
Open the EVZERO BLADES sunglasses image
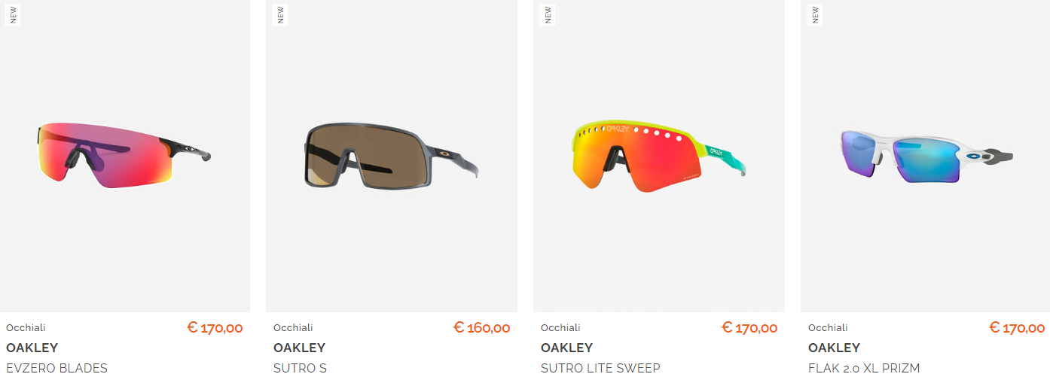[x=125, y=156]
